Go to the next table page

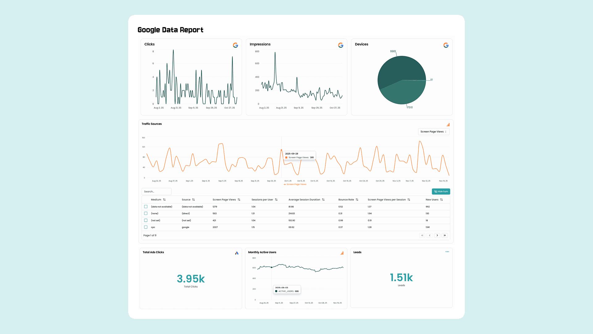click(437, 235)
